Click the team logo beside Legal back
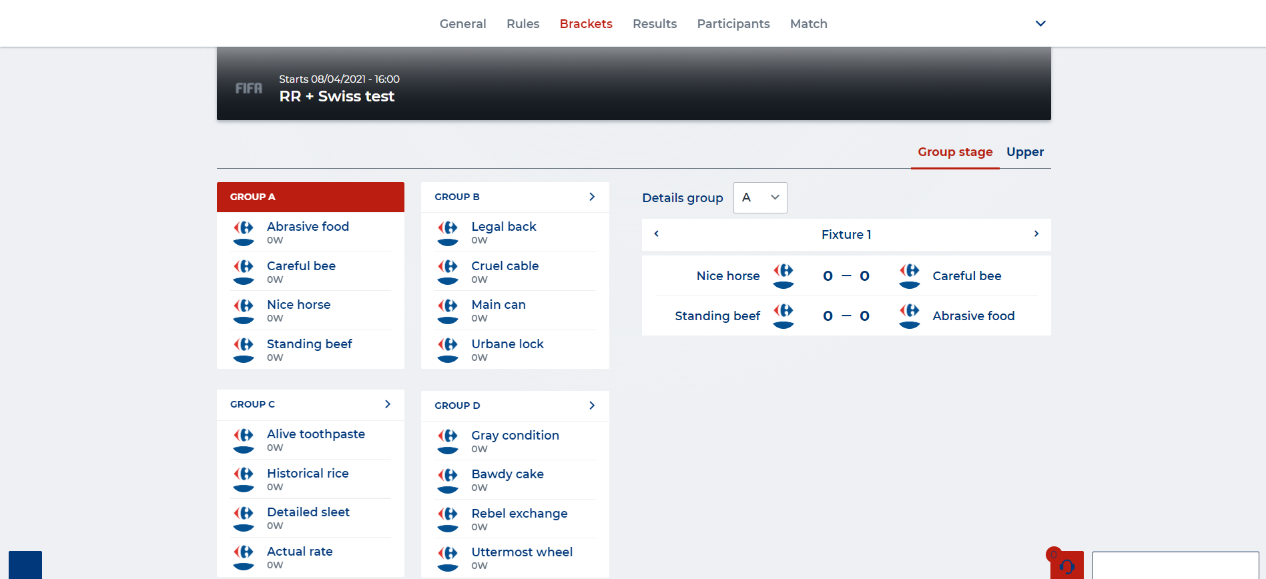1266x579 pixels. pos(448,233)
